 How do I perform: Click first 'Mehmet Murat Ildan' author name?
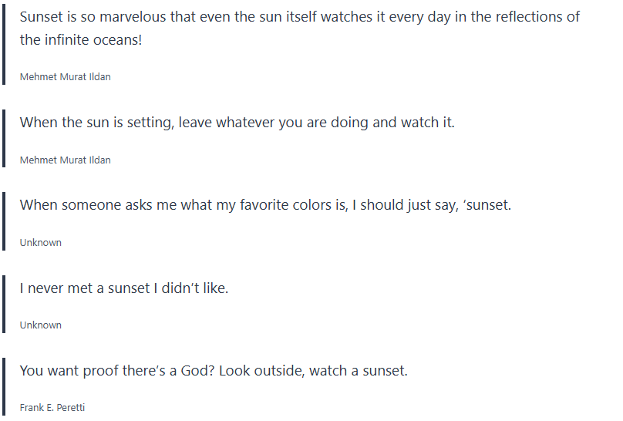65,77
